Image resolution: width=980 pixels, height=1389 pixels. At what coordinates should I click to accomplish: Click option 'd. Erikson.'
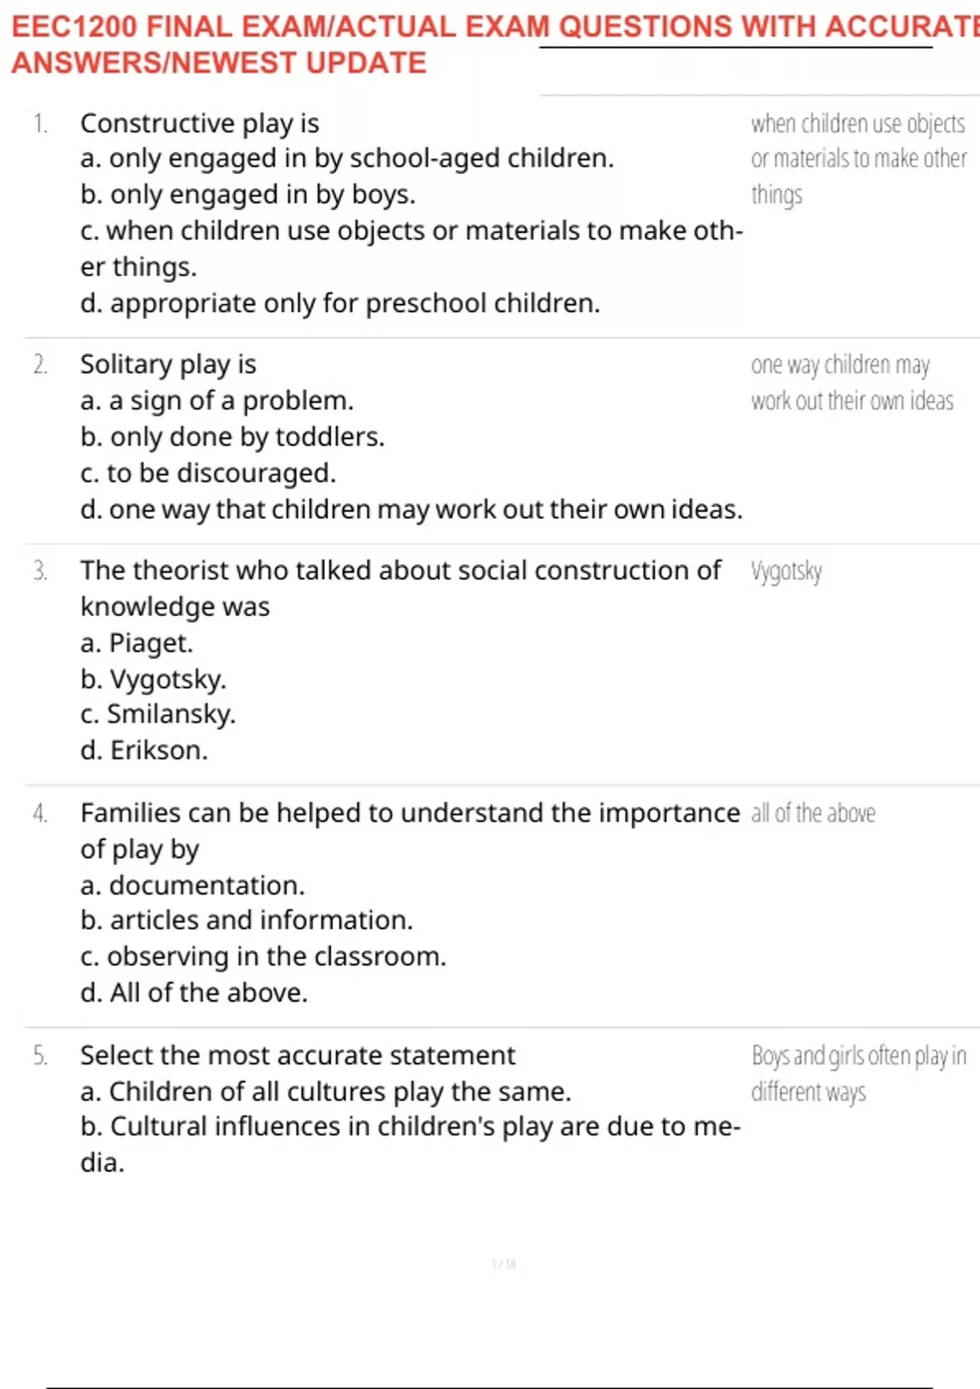144,750
